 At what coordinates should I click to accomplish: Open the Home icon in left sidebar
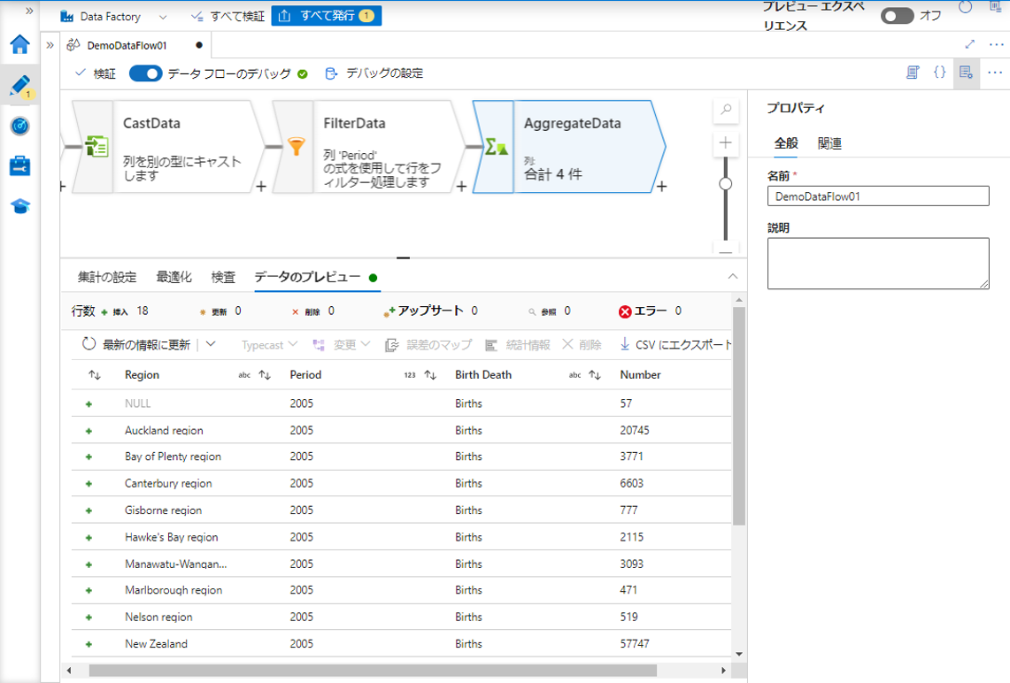[x=19, y=45]
